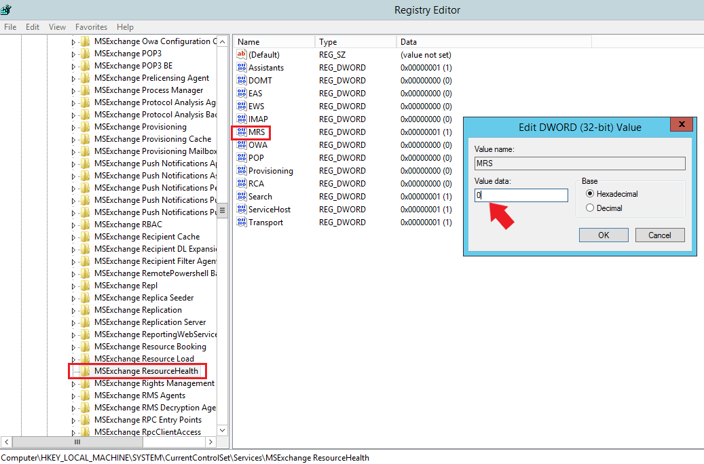Click folder icon of MSExchange Resource Booking
Image resolution: width=704 pixels, height=464 pixels.
(85, 347)
